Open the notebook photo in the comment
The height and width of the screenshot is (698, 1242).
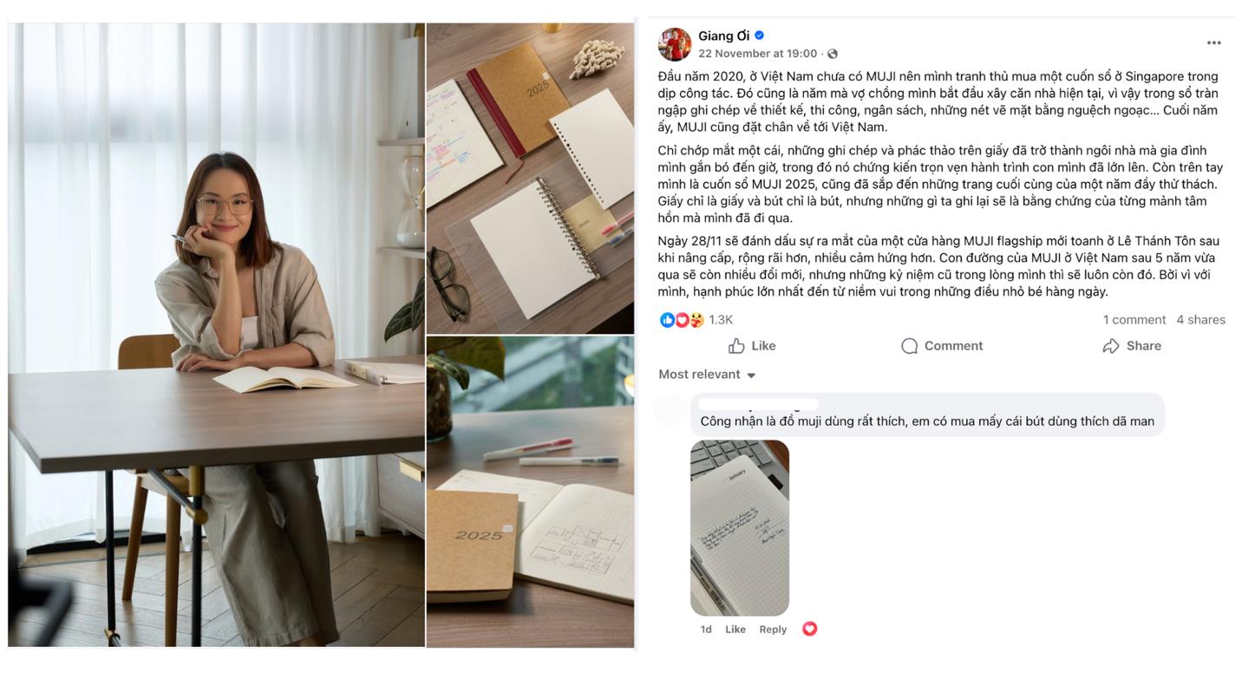coord(740,528)
